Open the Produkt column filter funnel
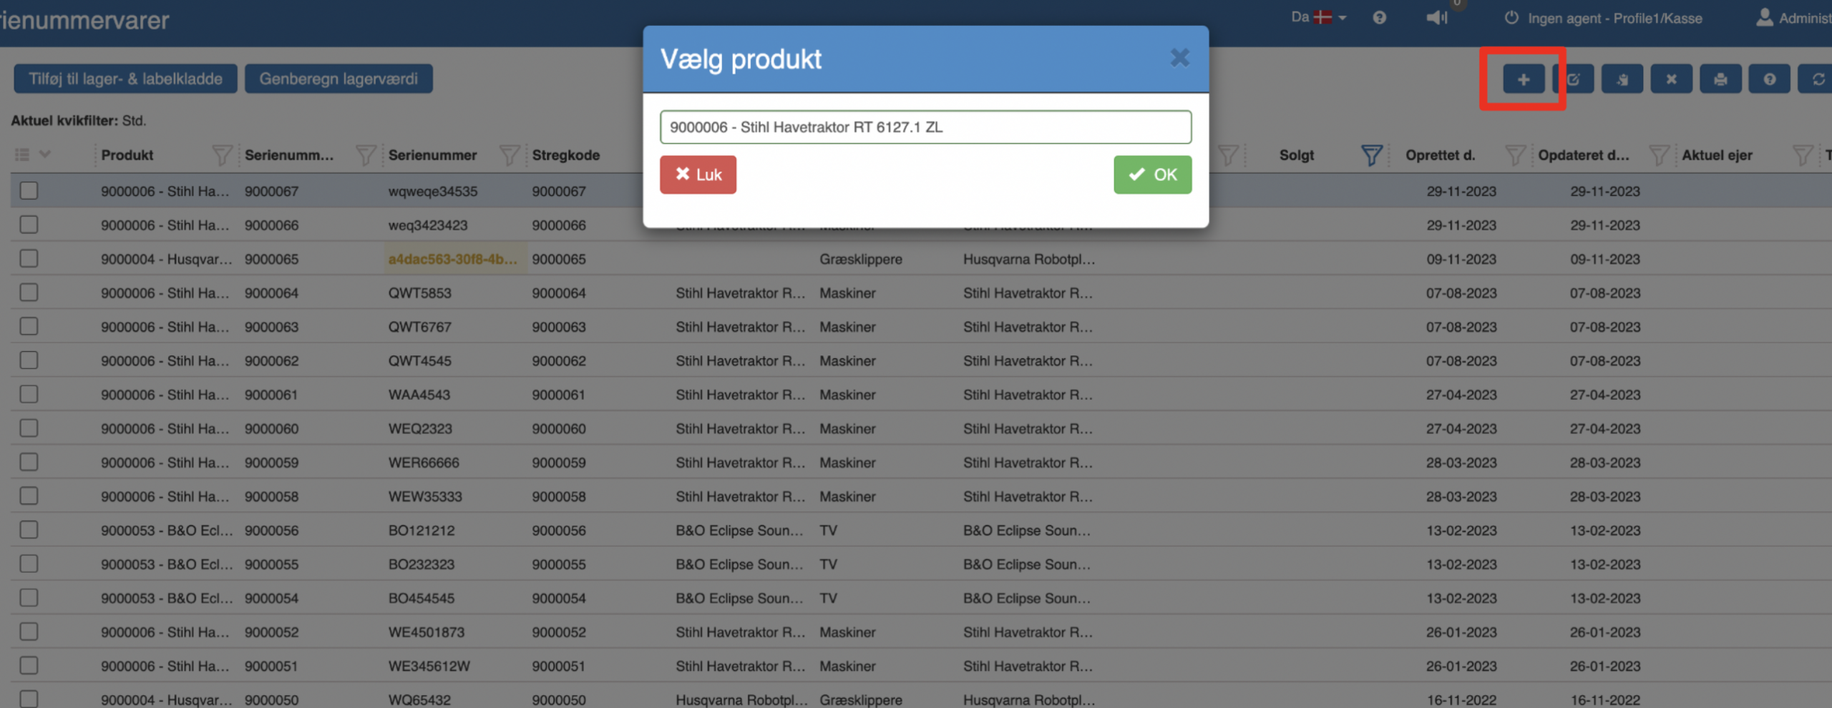Viewport: 1832px width, 708px height. click(222, 155)
